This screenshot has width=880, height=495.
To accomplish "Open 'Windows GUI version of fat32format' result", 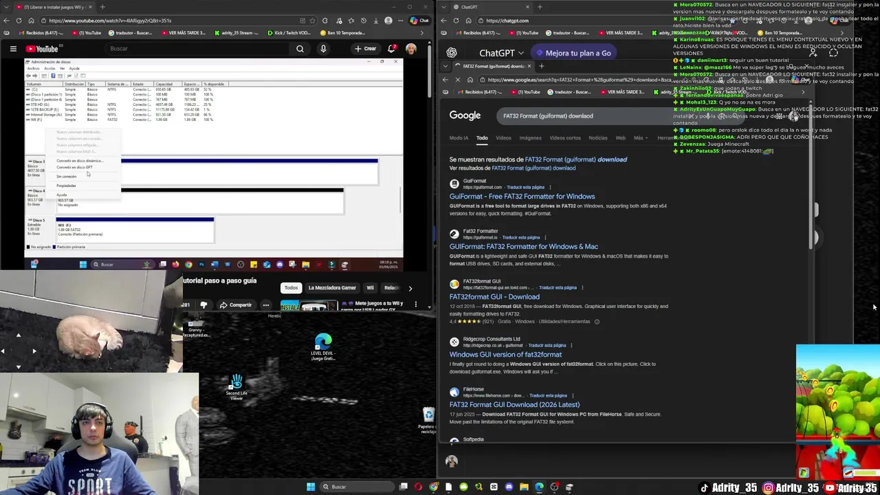I will click(x=505, y=355).
